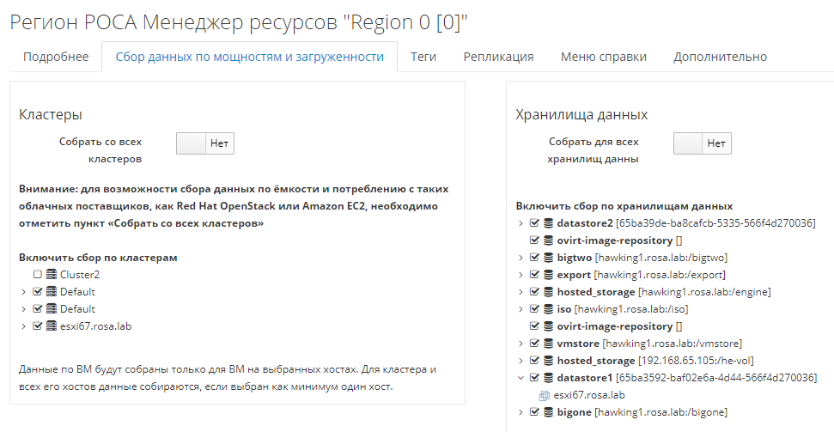Click the esxi67.rosa.lab host icon under datastore1
Image resolution: width=834 pixels, height=432 pixels.
(544, 395)
